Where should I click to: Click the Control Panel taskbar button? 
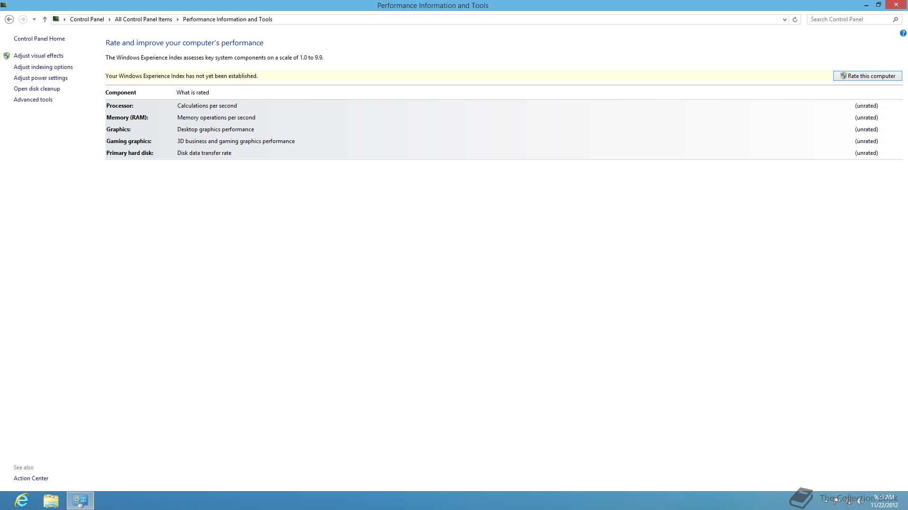[80, 501]
